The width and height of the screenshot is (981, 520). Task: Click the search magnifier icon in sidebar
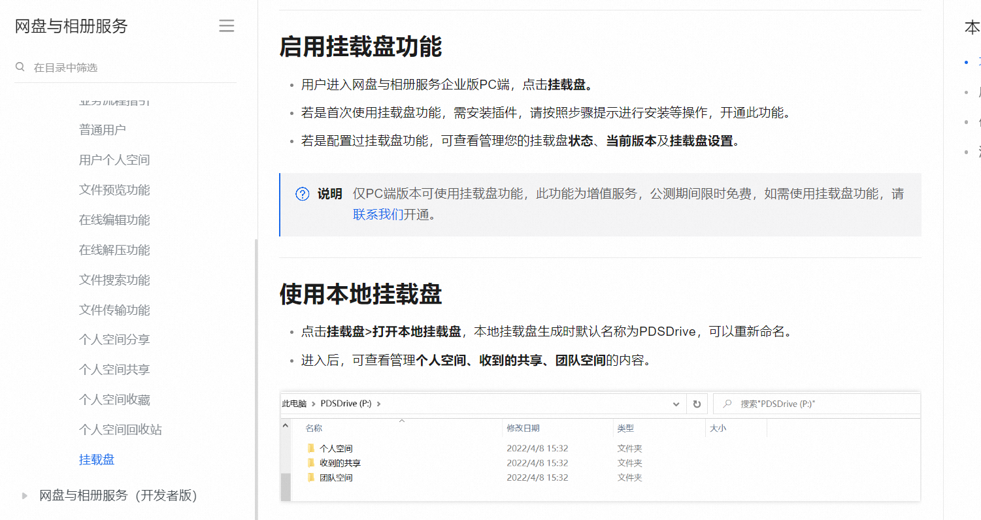tap(20, 67)
